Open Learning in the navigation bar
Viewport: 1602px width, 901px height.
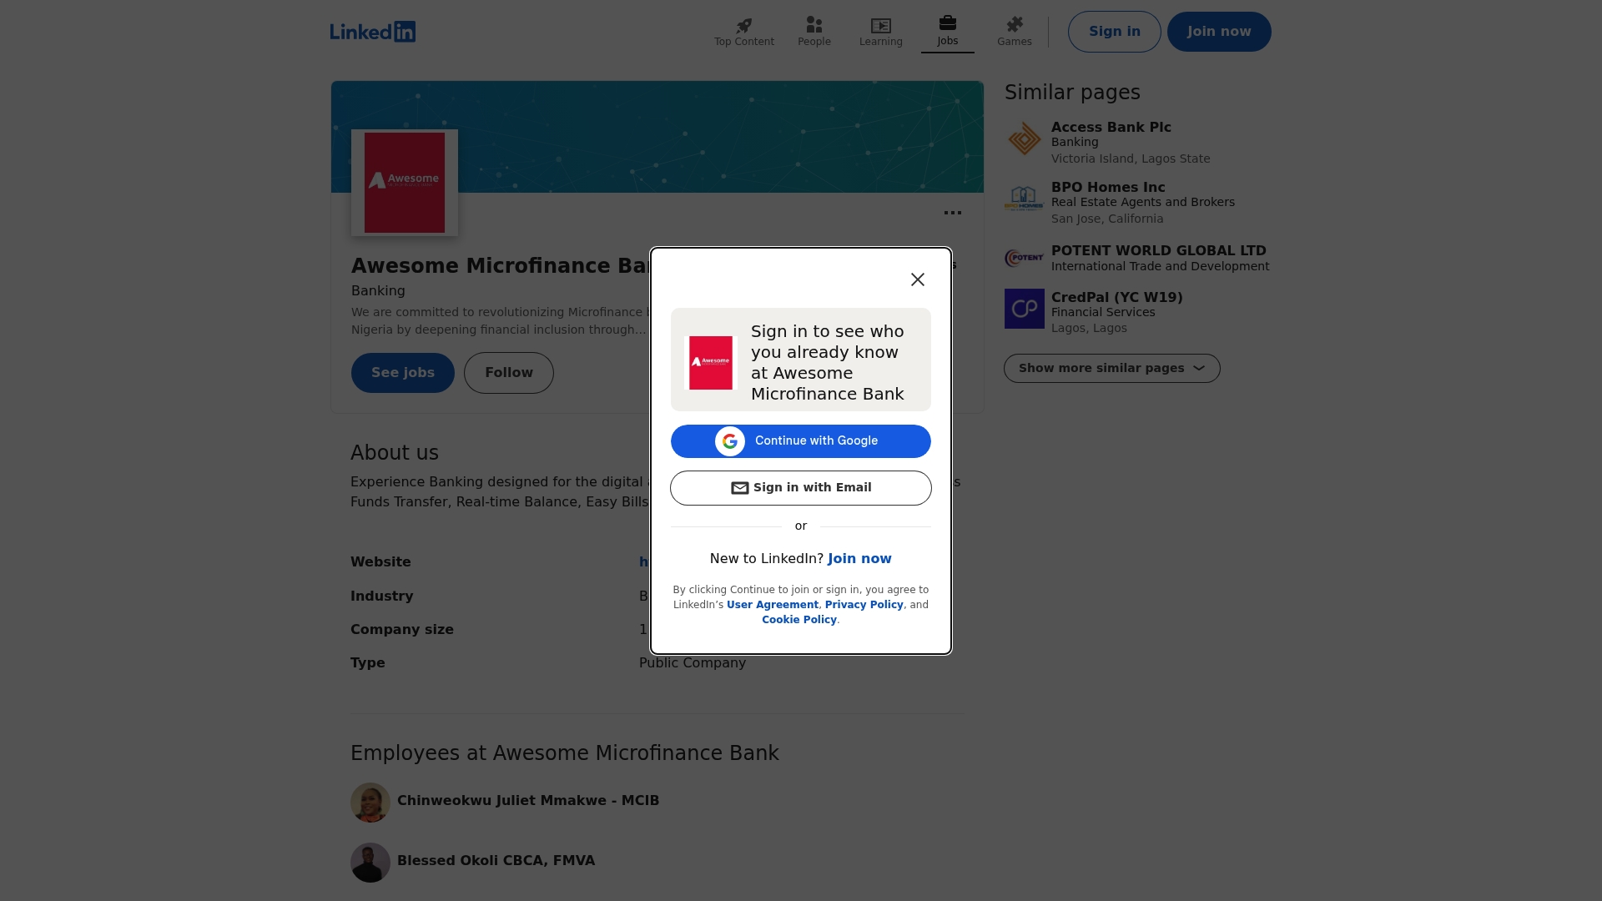coord(881,32)
